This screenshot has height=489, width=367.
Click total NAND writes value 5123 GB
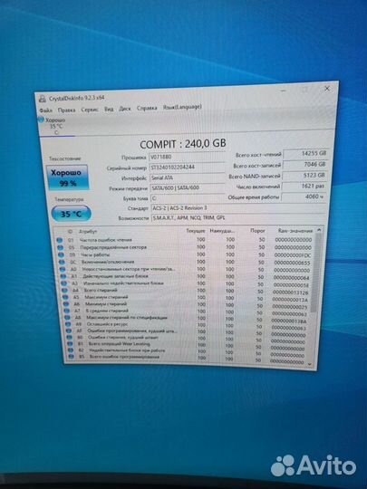coord(304,176)
